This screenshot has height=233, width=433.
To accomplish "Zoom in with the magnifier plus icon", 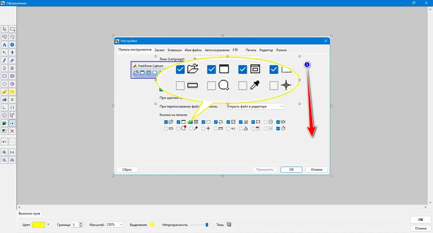I will click(x=4, y=152).
